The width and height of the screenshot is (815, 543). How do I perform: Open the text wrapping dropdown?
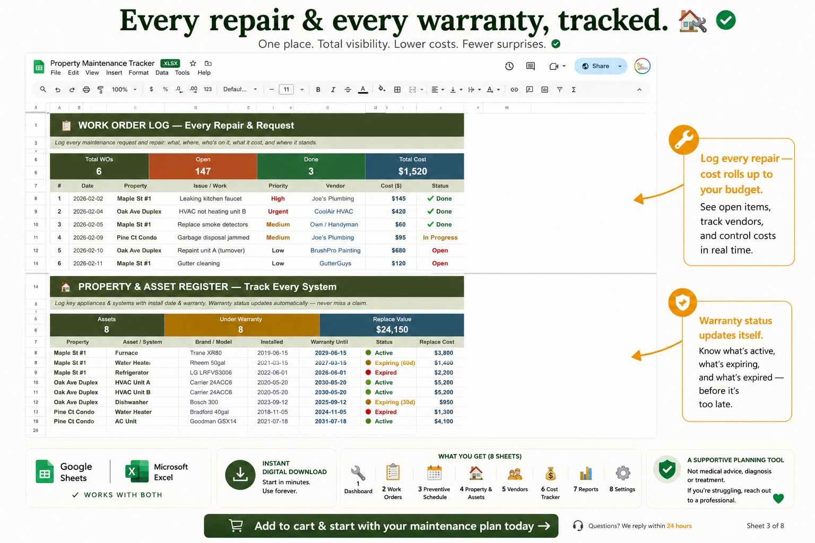[474, 90]
